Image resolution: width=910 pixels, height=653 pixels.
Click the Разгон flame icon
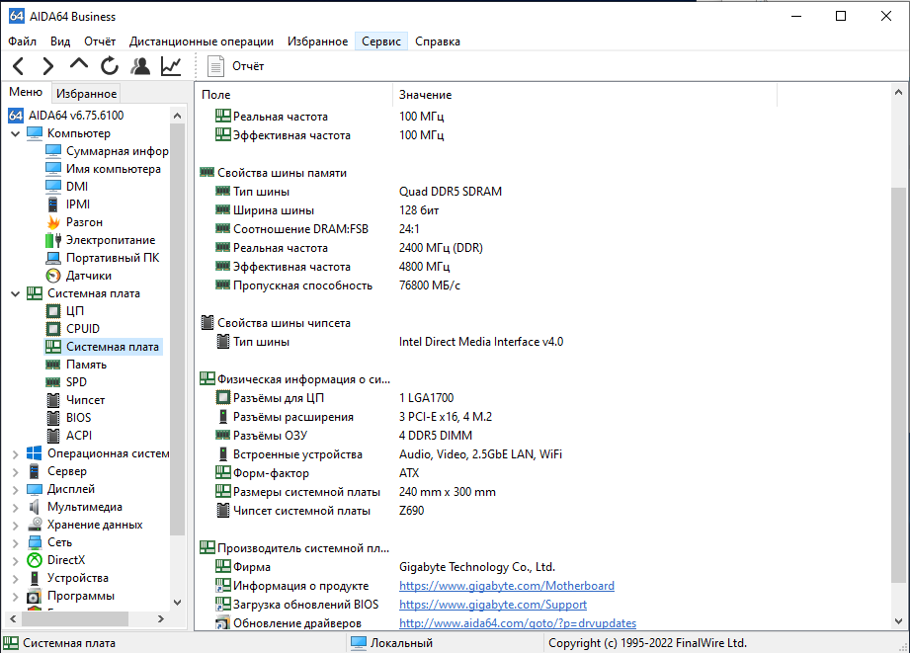(x=52, y=222)
